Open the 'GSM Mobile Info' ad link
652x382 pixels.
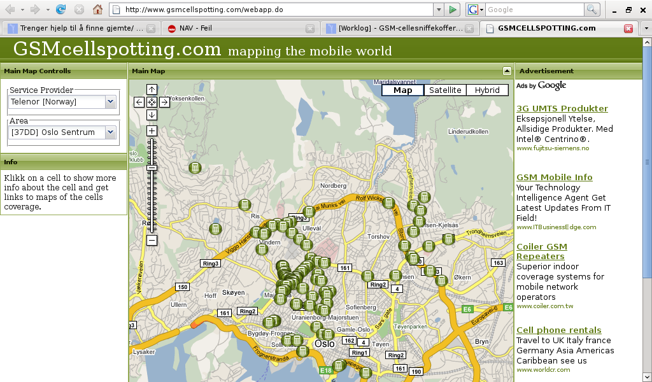click(555, 177)
